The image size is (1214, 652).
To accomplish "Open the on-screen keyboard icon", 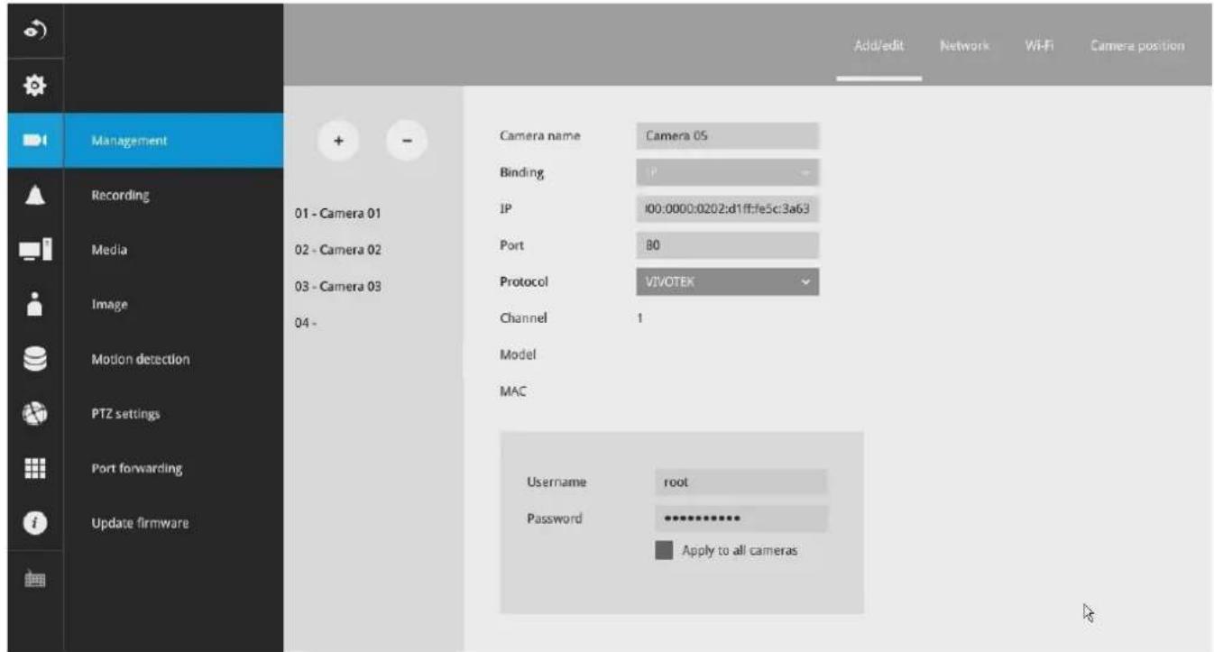I will (35, 577).
